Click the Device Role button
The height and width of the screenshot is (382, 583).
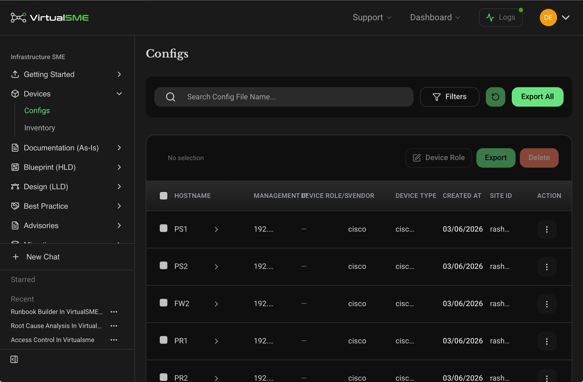(439, 158)
